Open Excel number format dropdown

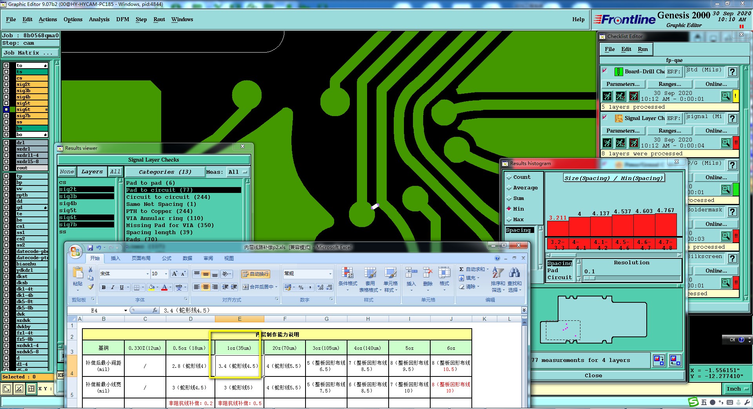tap(330, 274)
